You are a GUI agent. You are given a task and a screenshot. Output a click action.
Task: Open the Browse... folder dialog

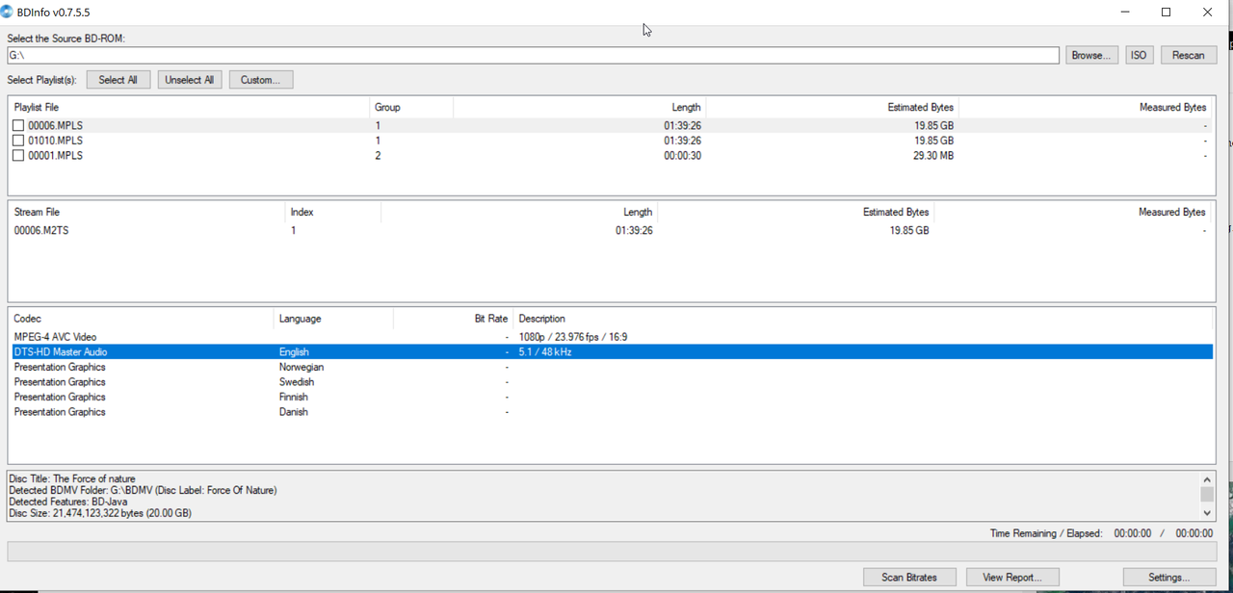coord(1091,55)
